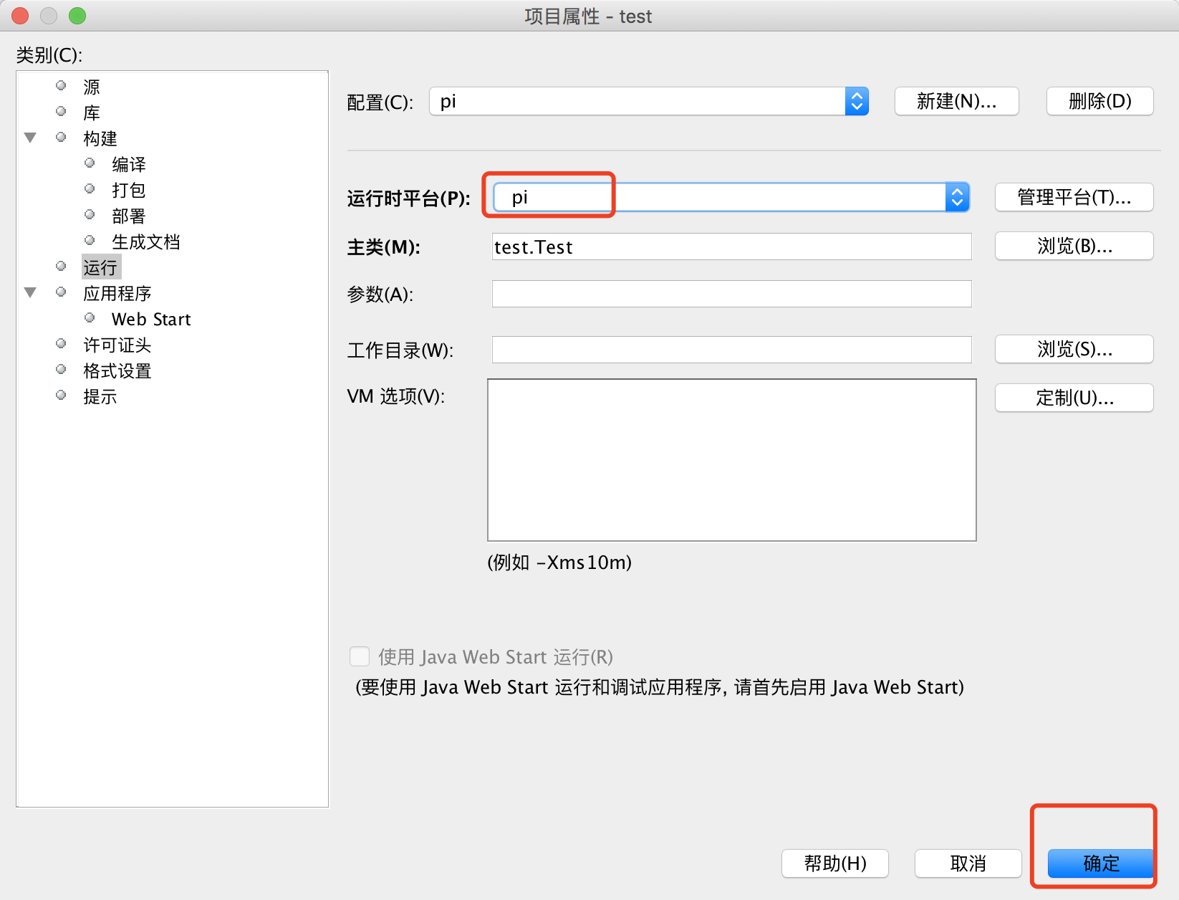Select the 许可证头 category
1179x900 pixels.
pyautogui.click(x=117, y=345)
